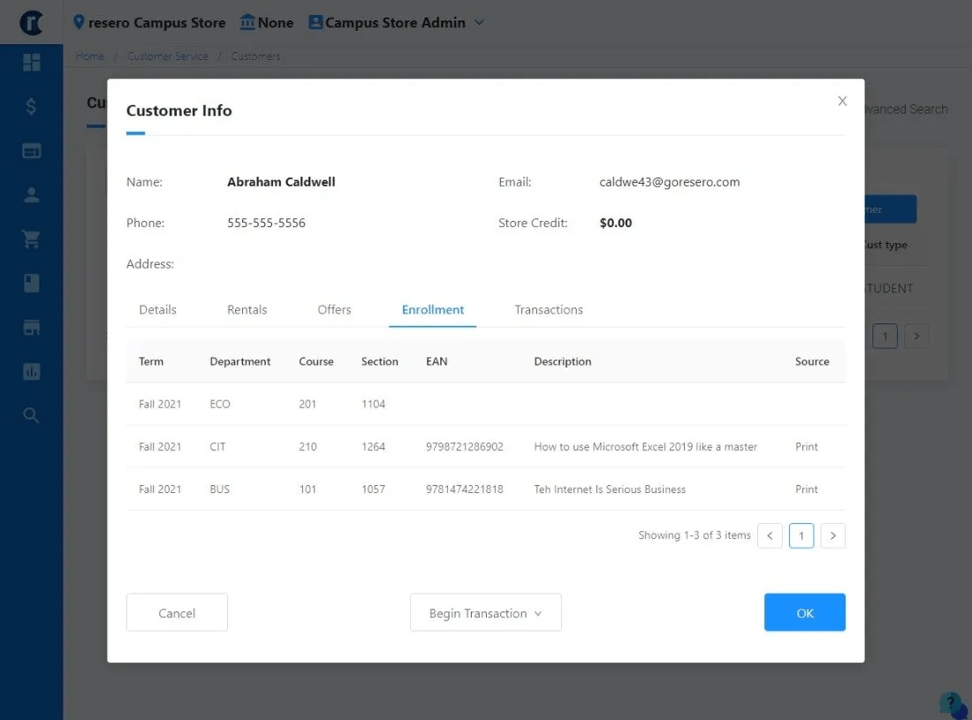Open the storefront sidebar icon
972x720 pixels.
tap(31, 327)
